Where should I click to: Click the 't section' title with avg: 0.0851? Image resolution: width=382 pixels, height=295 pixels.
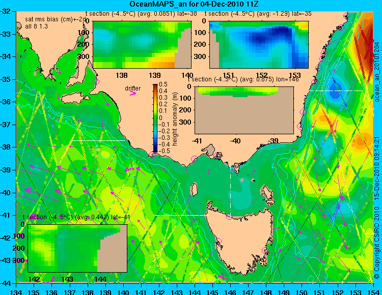(142, 14)
